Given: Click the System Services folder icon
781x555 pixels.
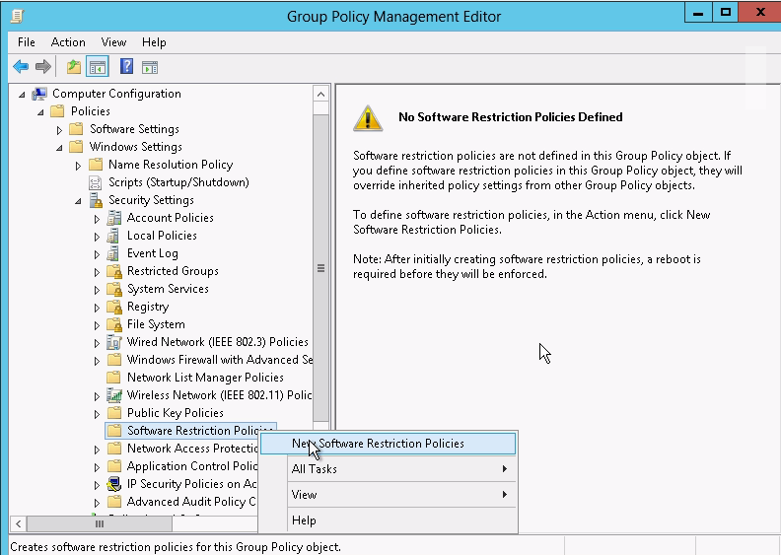Looking at the screenshot, I should 114,289.
